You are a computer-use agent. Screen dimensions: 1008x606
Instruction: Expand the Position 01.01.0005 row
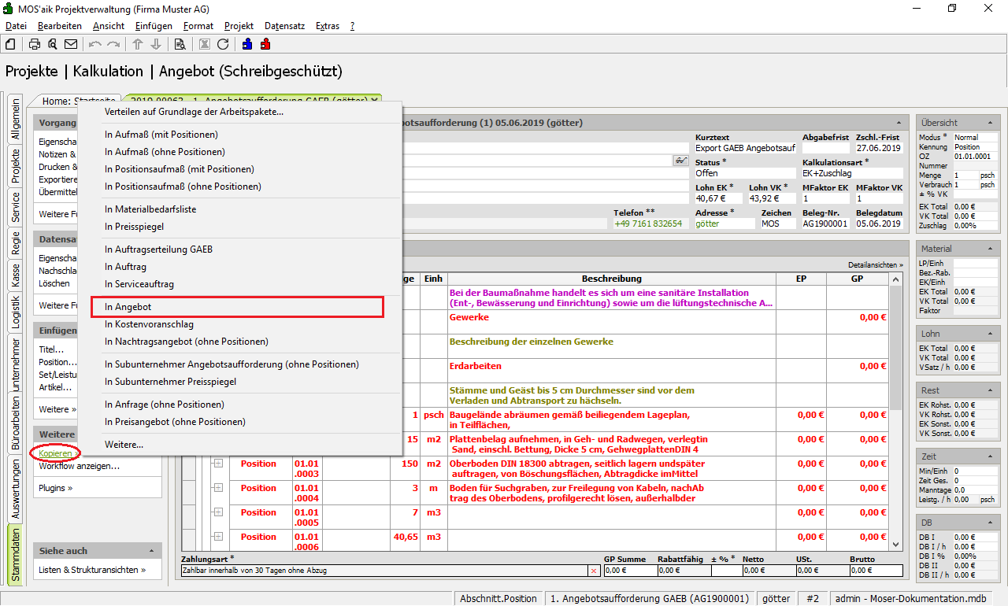(217, 512)
